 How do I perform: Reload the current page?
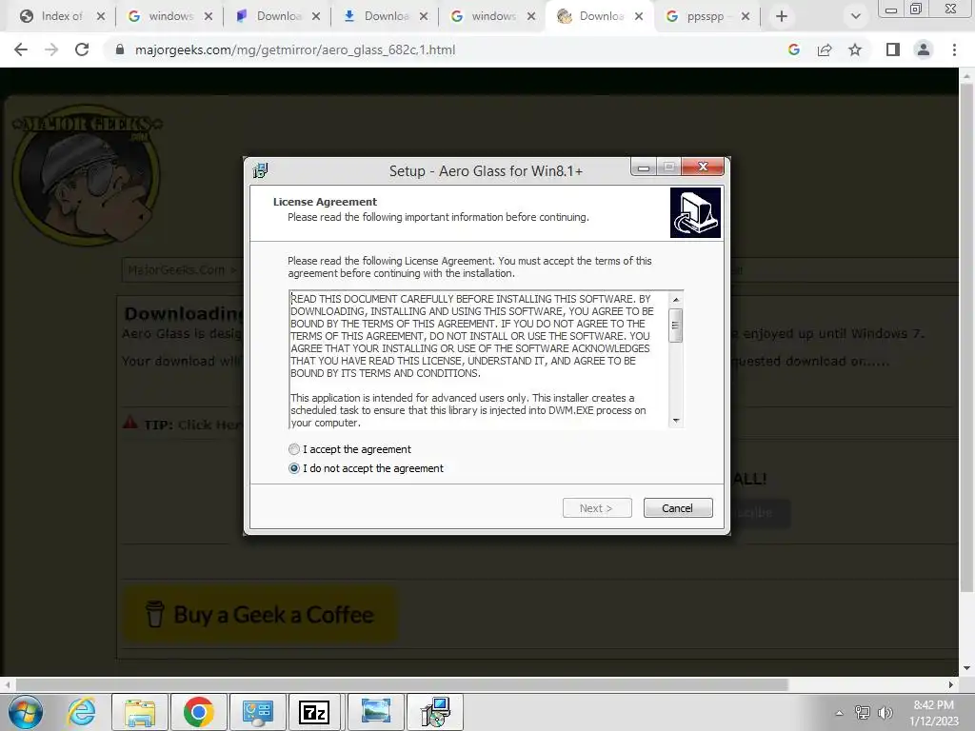82,49
